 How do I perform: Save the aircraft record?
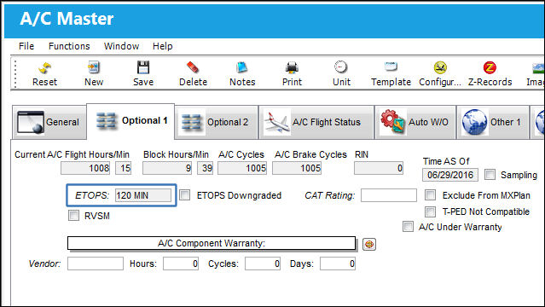[x=142, y=67]
